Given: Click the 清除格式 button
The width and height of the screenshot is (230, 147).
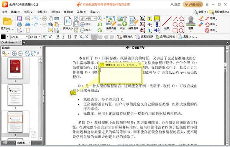Looking at the screenshot, I should point(125,37).
